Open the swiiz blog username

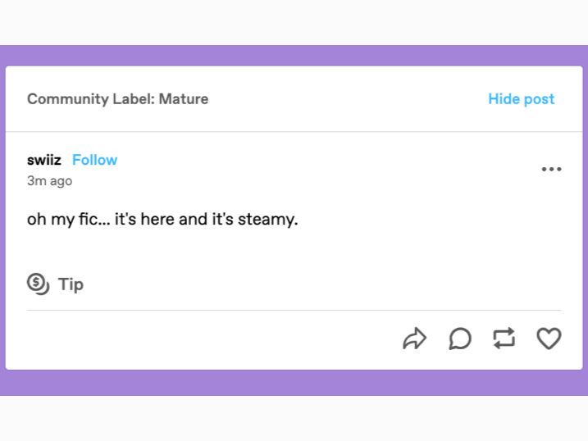pos(44,160)
